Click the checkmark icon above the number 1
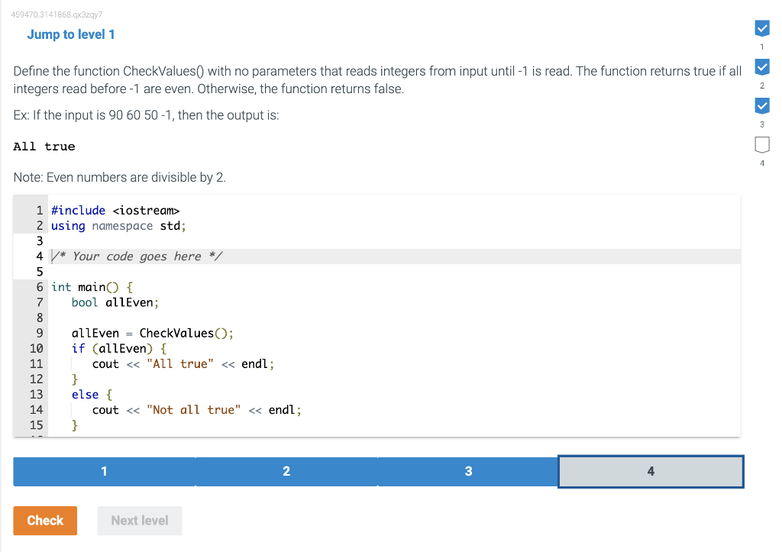The image size is (782, 552). coord(761,28)
